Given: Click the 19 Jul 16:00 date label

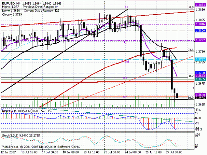Looking at the screenshot, I should click(91, 152).
